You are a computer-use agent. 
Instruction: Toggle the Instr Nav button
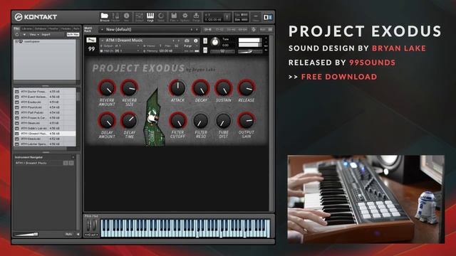[x=73, y=35]
